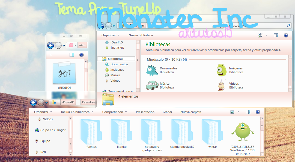
Task: Click Presentación in Downloads toolbar
Action: click(x=145, y=112)
